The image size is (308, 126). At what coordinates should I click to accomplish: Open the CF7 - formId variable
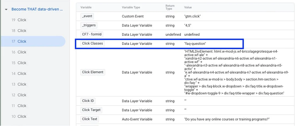click(92, 35)
